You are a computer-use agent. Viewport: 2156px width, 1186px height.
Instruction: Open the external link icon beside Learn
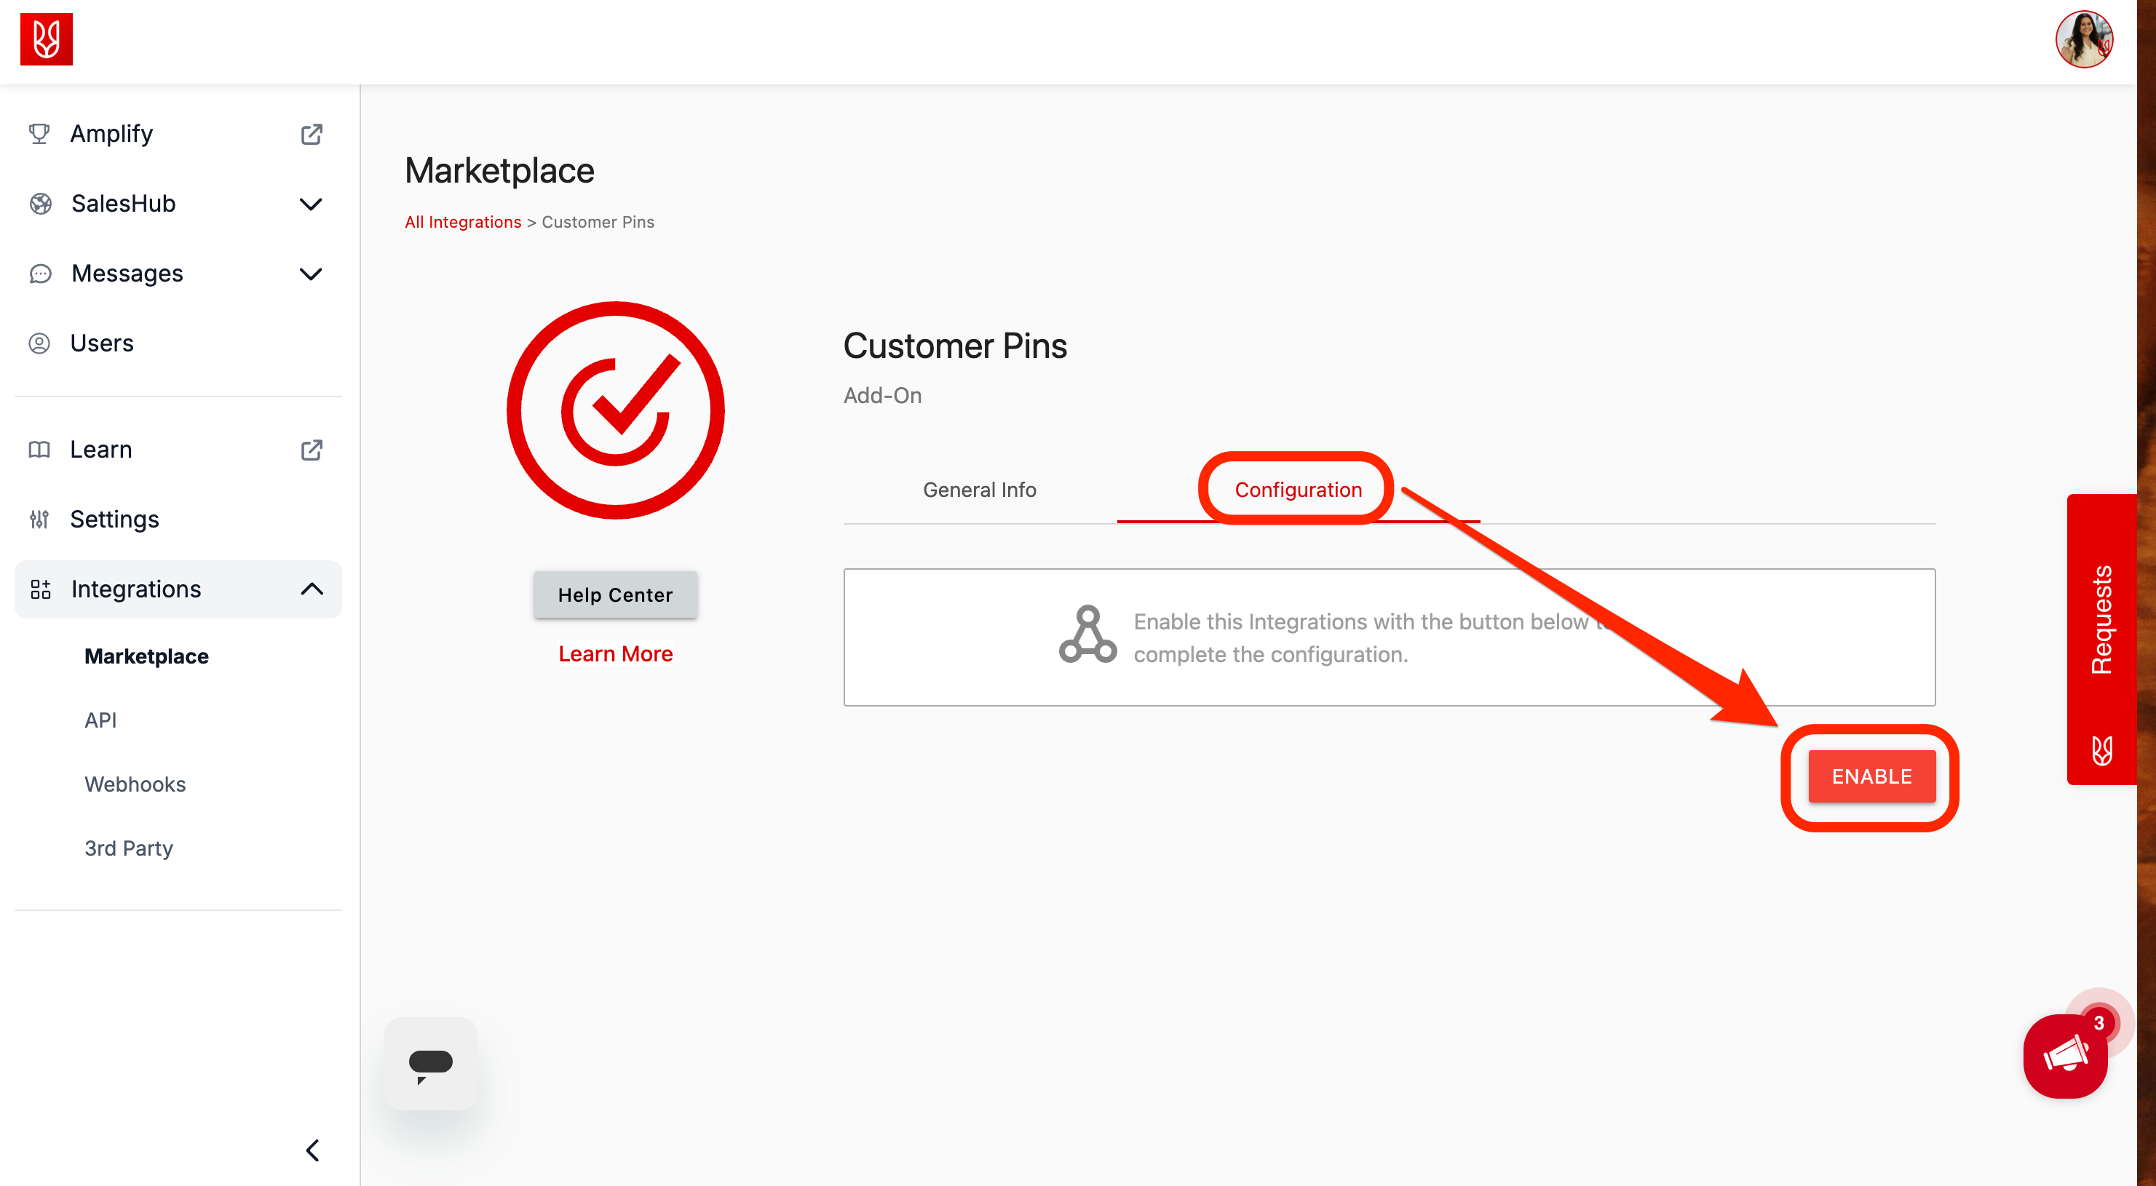[312, 449]
